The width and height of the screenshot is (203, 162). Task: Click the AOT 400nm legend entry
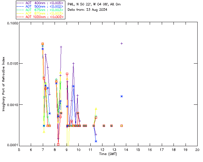[x=41, y=3]
